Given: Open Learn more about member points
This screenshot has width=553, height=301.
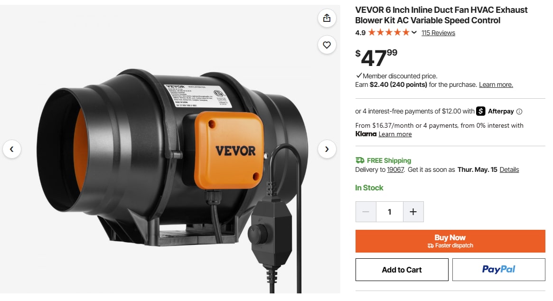Looking at the screenshot, I should (496, 85).
